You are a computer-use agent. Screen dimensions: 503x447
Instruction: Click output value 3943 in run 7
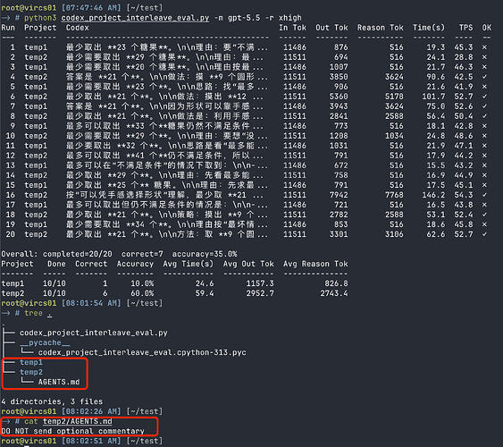click(x=339, y=106)
